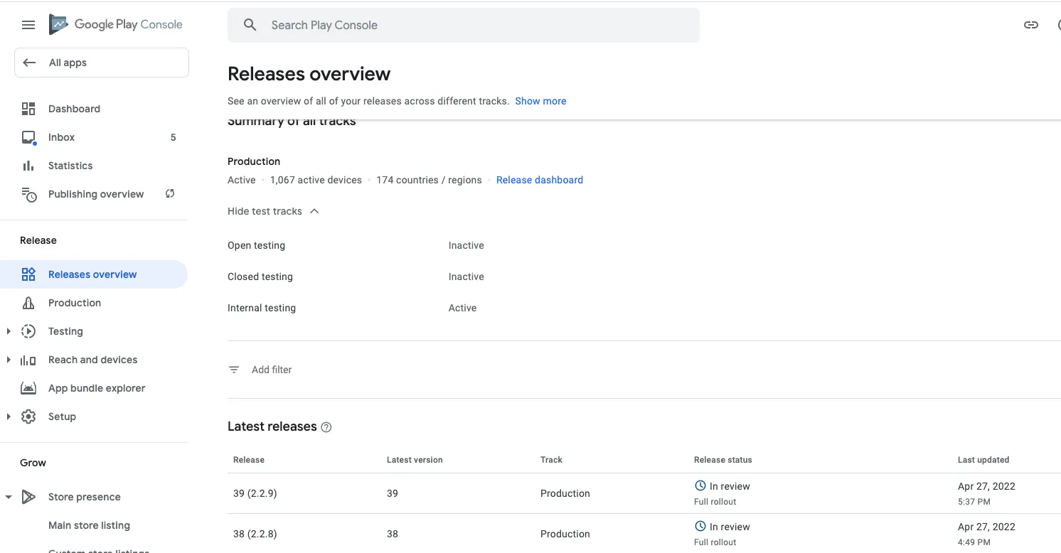Click the Publishing overview sync icon
This screenshot has height=553, width=1061.
coord(170,193)
